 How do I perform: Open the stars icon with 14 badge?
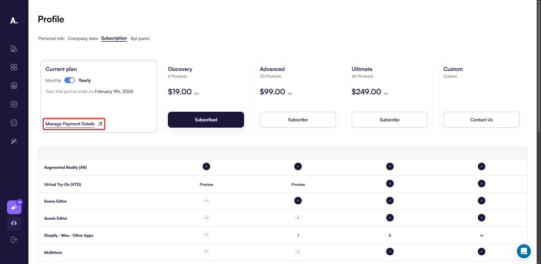pyautogui.click(x=14, y=207)
